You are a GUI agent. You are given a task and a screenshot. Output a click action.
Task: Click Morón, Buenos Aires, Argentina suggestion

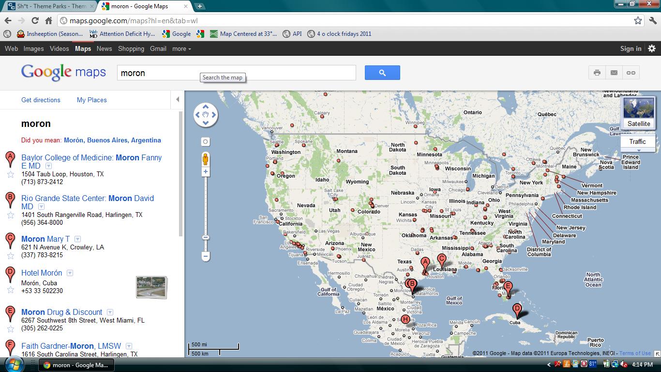(x=112, y=140)
